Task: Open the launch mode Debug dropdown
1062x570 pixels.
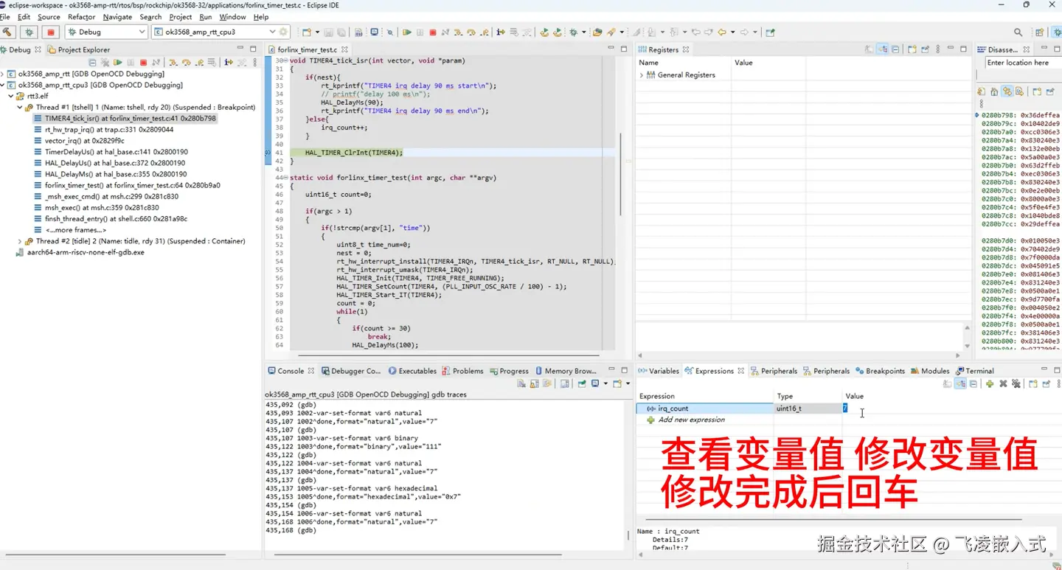Action: 106,32
